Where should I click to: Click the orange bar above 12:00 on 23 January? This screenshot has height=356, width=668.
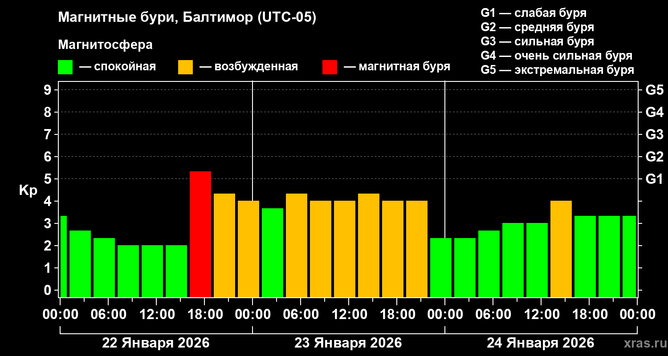click(345, 249)
